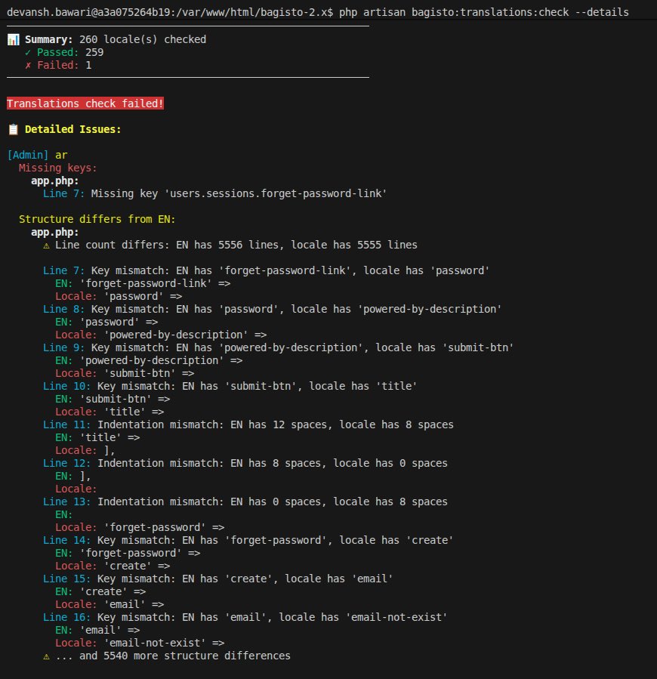Click the Missing key 'users.sessions.forget-password-link' line

point(214,193)
